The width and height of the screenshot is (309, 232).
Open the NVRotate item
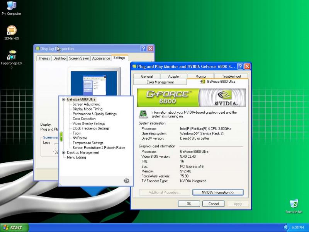tap(80, 138)
